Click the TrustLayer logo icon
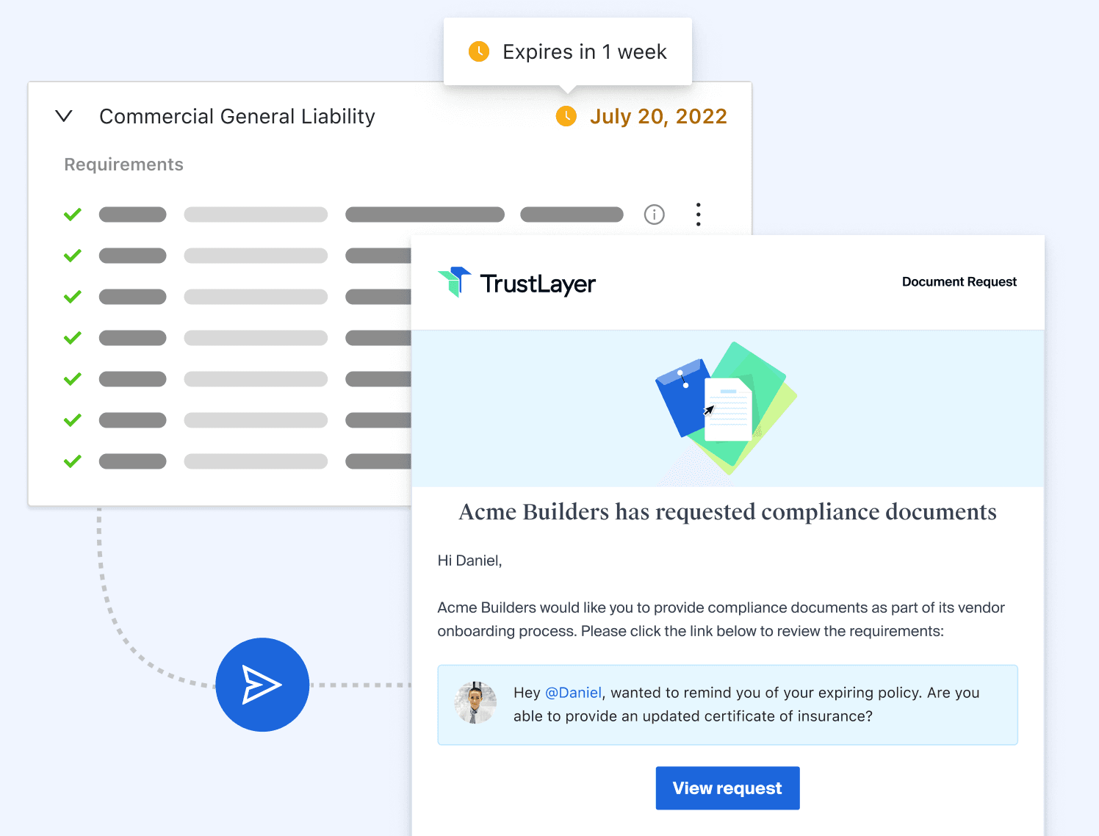Viewport: 1099px width, 836px height. click(454, 283)
